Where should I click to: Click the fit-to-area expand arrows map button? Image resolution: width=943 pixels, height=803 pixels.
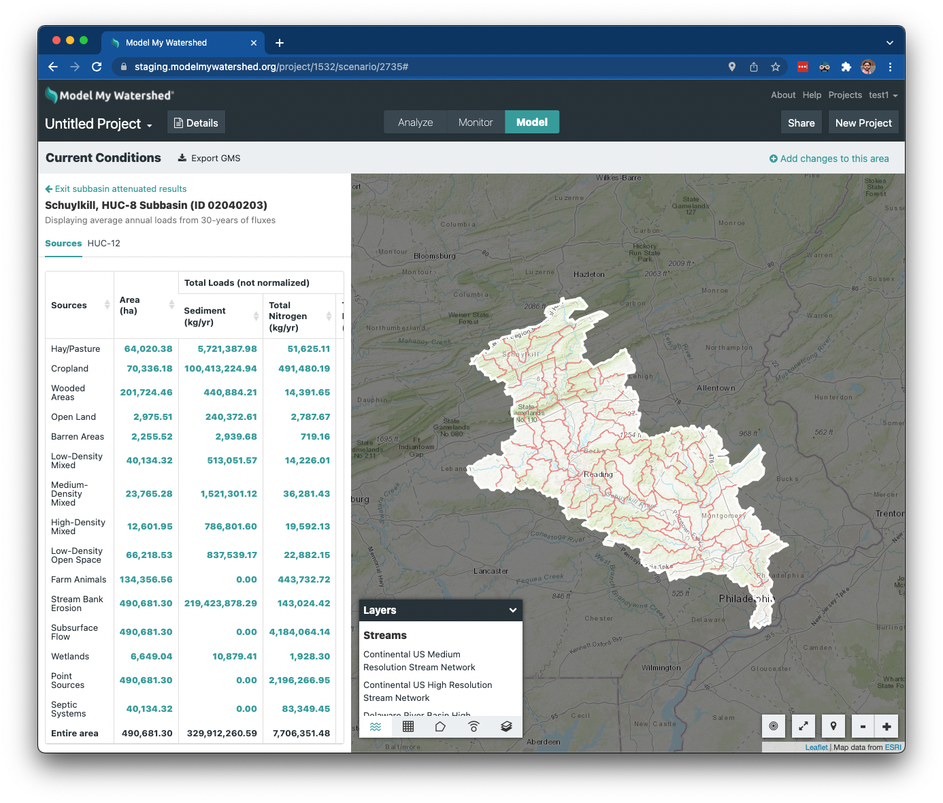(x=804, y=726)
